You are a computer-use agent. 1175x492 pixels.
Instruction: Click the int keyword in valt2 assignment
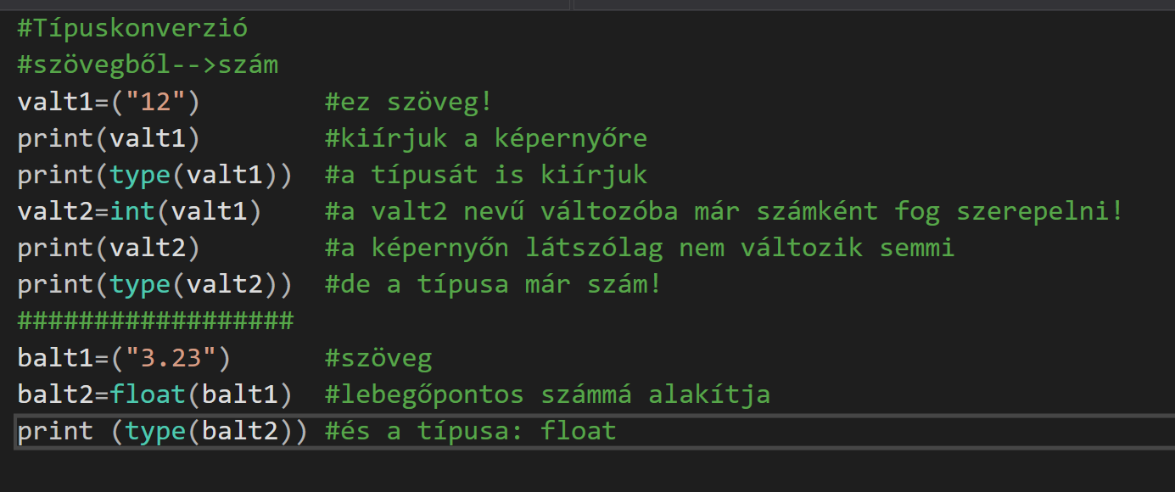[x=132, y=211]
